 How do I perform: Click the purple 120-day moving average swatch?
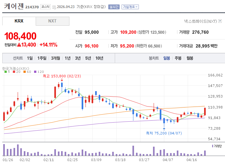(35, 72)
